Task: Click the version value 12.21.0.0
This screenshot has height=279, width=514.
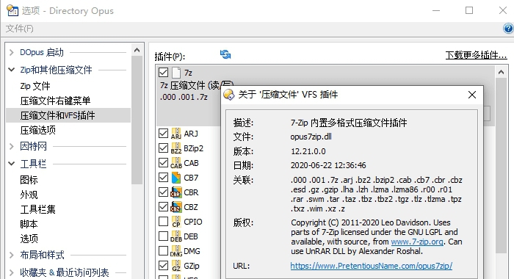Action: click(308, 151)
